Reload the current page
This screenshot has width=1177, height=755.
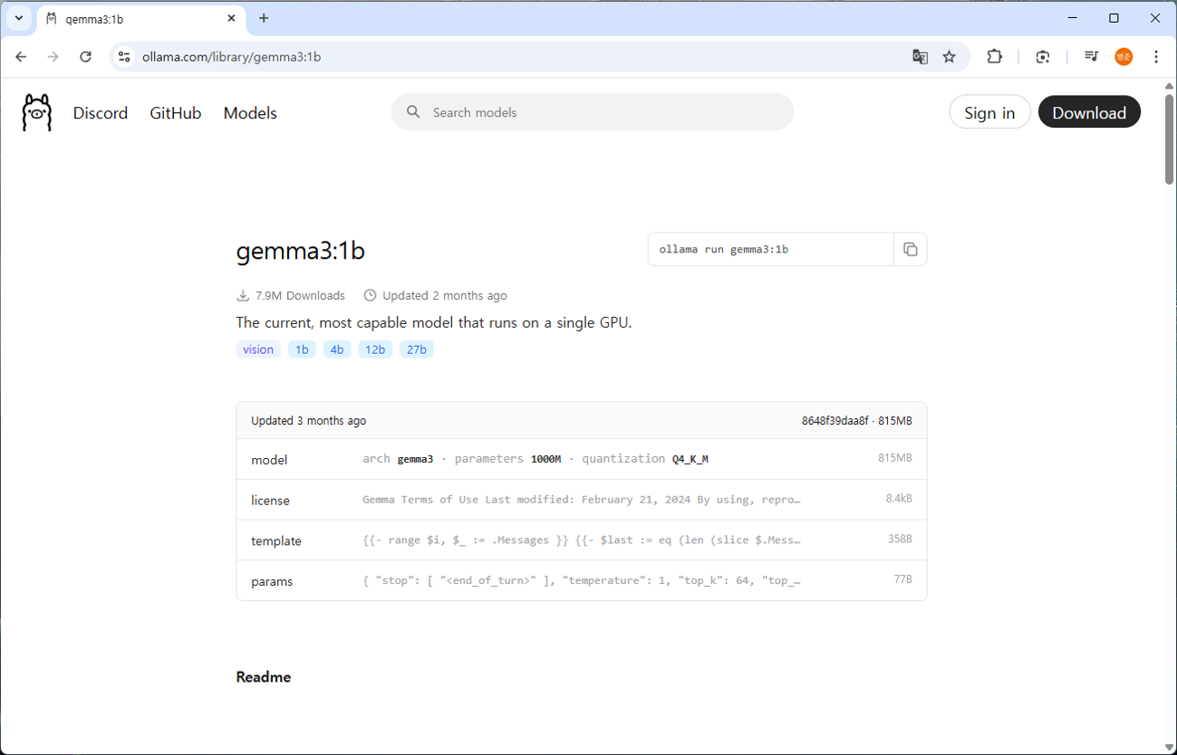coord(85,56)
